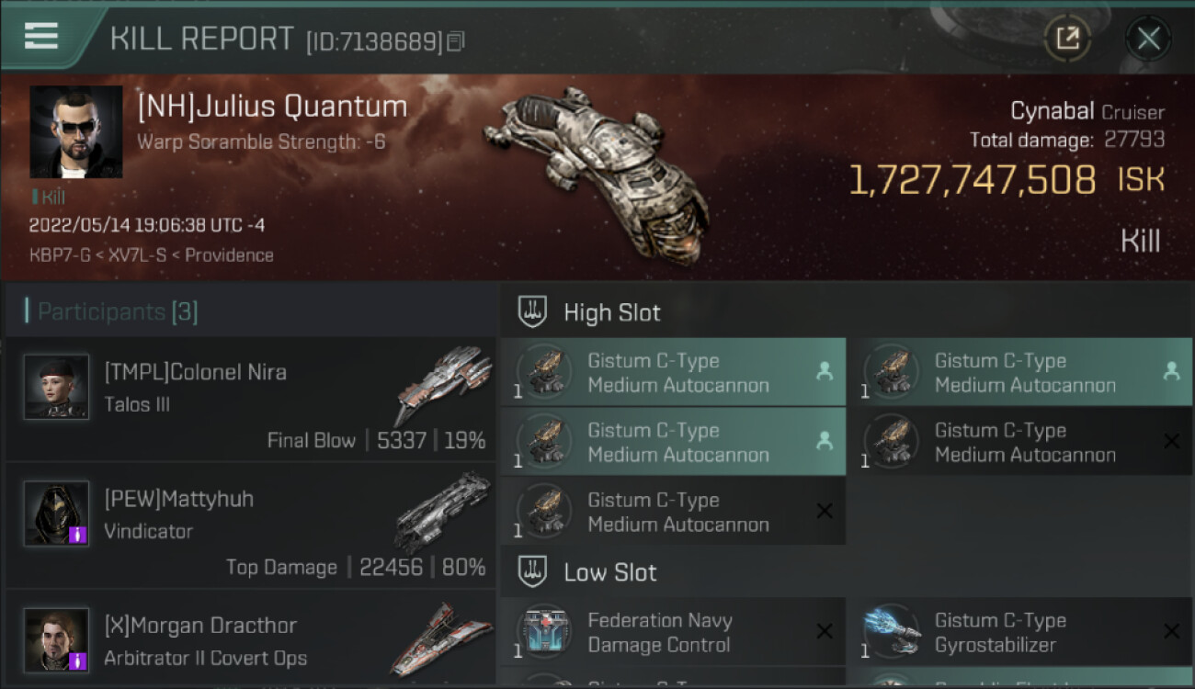Inspect the Vindicator ship icon

click(443, 511)
